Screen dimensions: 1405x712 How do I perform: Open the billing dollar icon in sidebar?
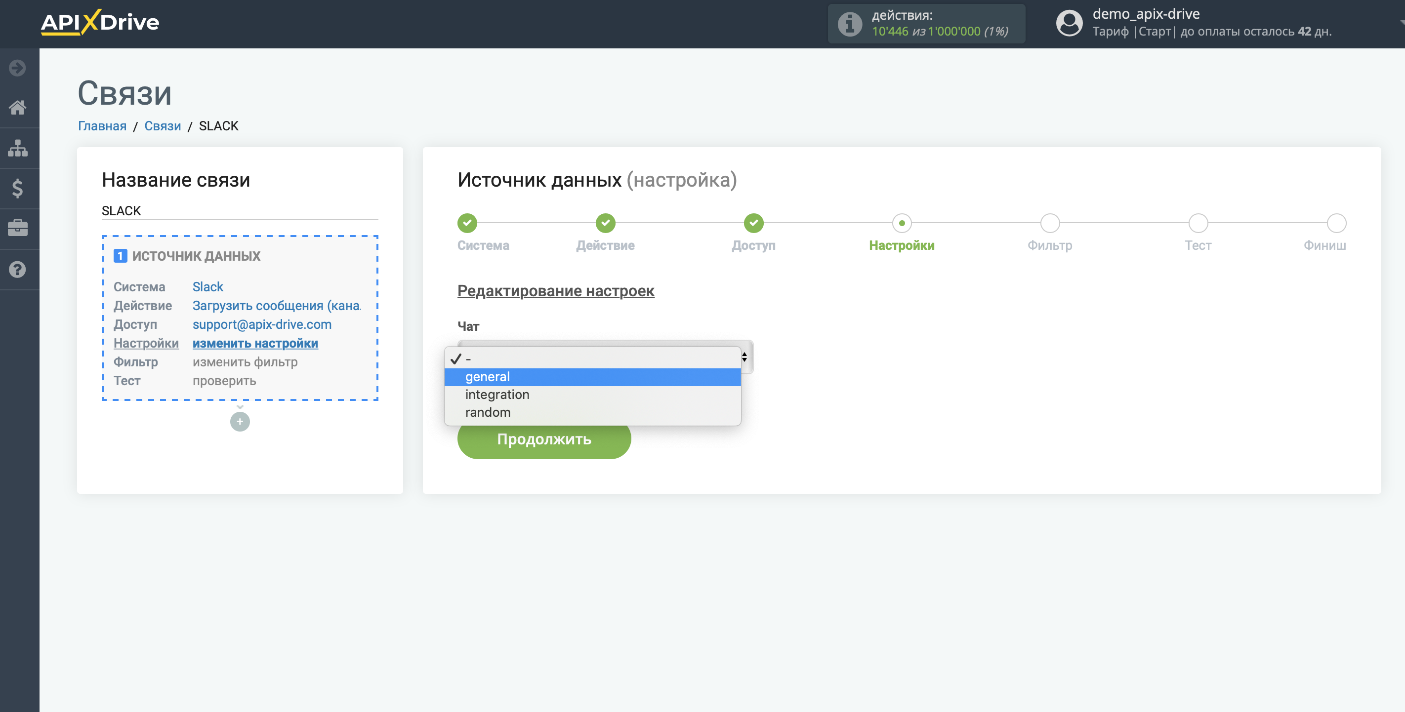pos(17,189)
